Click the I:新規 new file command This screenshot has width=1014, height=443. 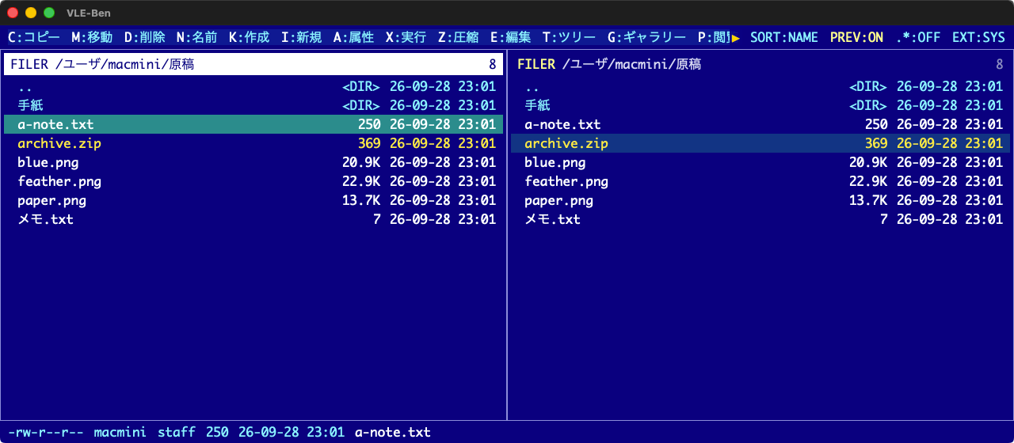301,37
